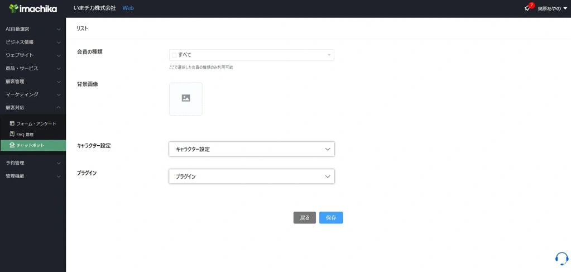Expand the 予約管理 menu

[x=33, y=163]
